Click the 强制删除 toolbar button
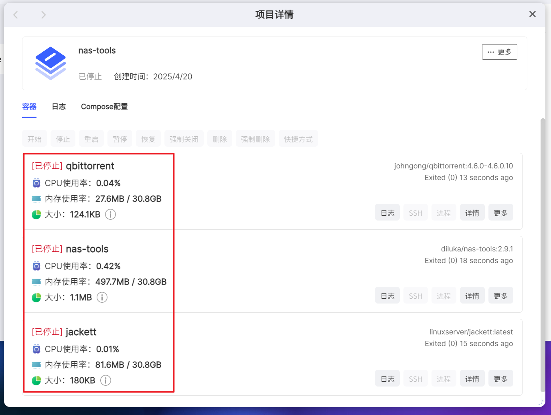Screen dimensions: 551x415 tap(255, 139)
